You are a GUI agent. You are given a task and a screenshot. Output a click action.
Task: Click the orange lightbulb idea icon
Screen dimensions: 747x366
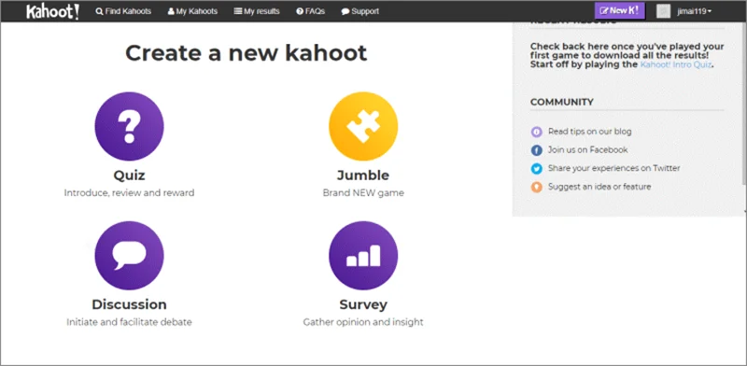536,188
